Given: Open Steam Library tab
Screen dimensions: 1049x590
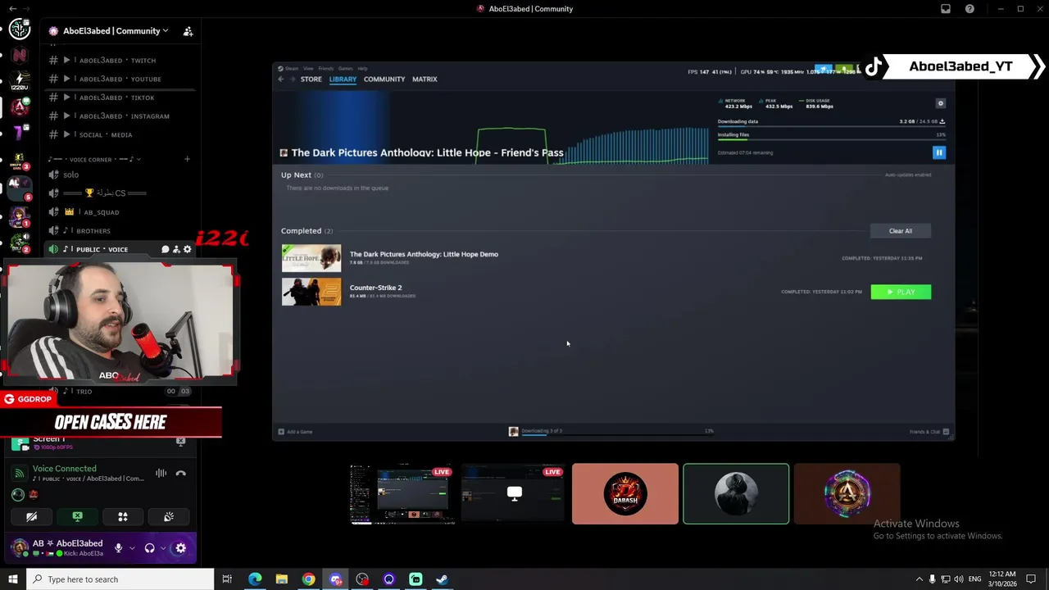Looking at the screenshot, I should 343,79.
